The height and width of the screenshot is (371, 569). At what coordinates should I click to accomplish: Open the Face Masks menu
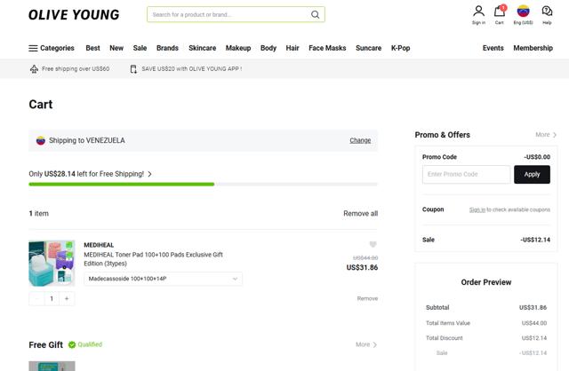[x=327, y=48]
